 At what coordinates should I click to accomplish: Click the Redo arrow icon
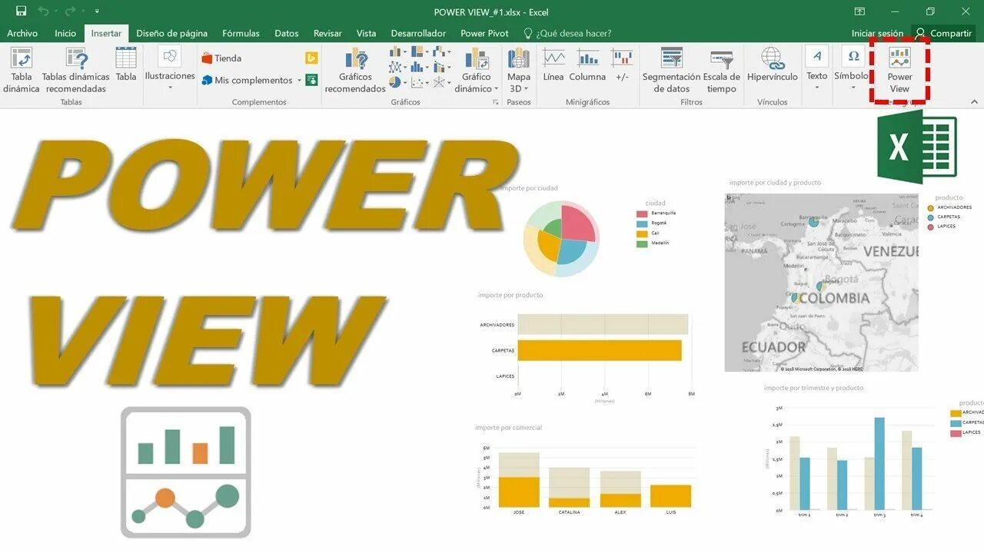point(71,12)
